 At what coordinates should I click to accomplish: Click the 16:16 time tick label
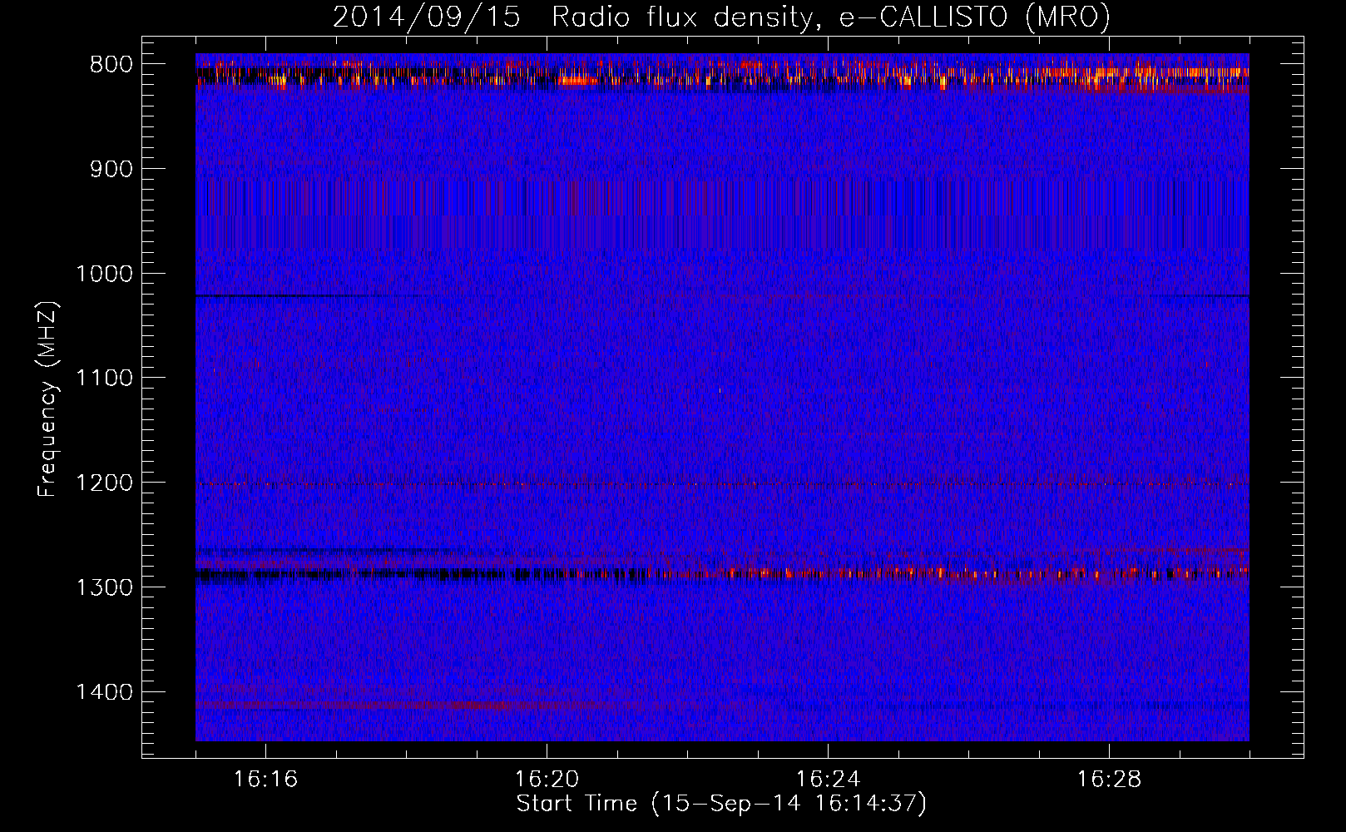pos(266,780)
